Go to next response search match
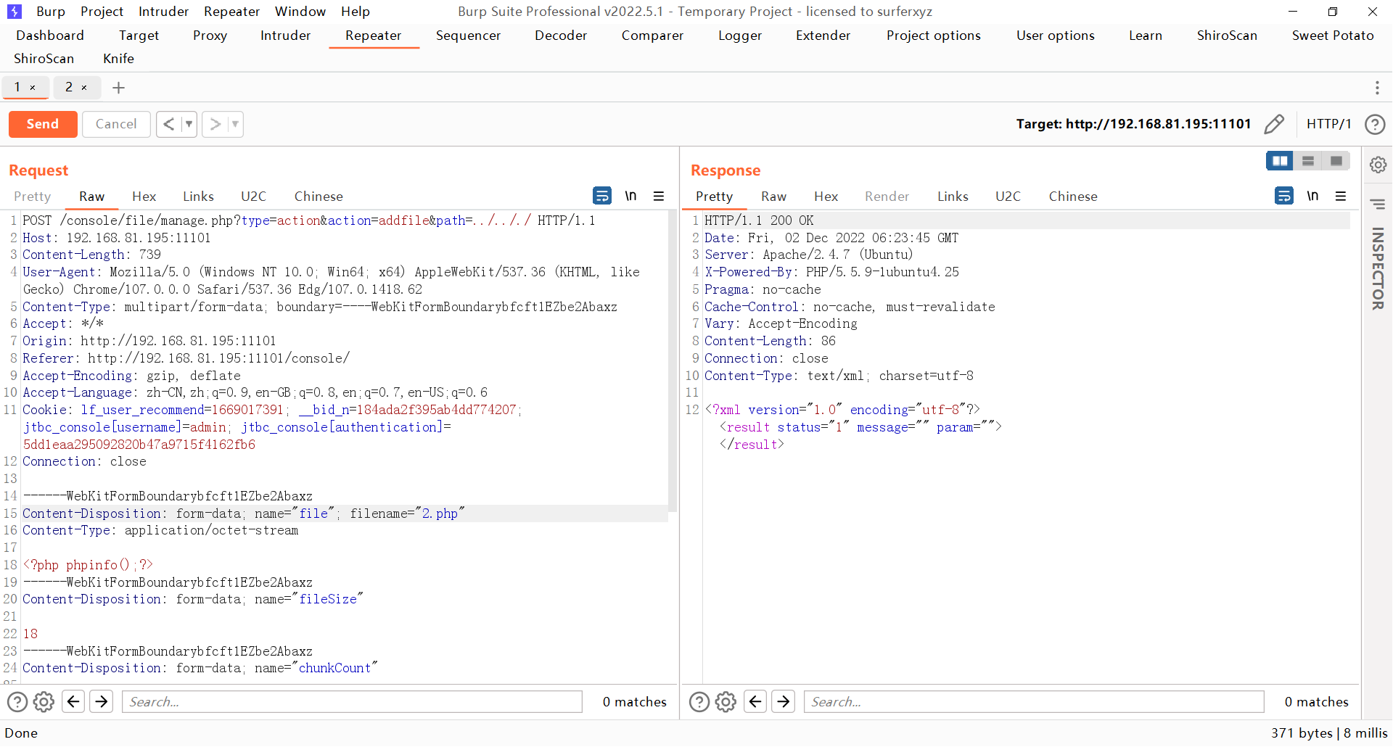The width and height of the screenshot is (1393, 747). 784,701
